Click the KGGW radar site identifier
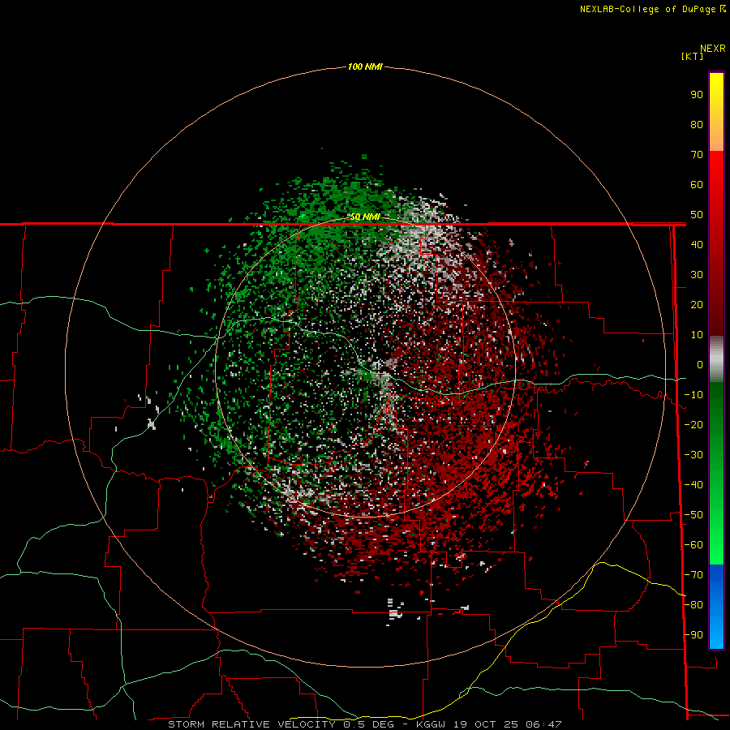The height and width of the screenshot is (730, 730). (x=432, y=724)
